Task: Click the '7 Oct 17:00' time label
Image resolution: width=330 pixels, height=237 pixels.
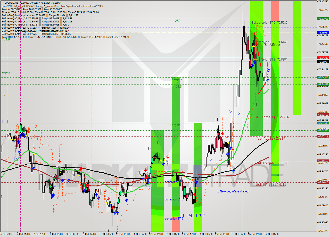Action: point(40,234)
